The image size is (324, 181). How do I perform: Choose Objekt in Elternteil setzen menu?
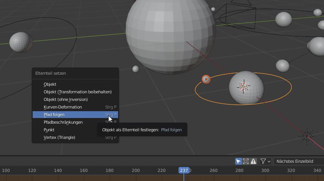pyautogui.click(x=76, y=84)
